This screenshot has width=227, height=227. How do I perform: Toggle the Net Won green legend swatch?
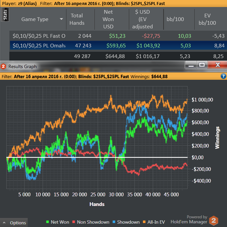pyautogui.click(x=47, y=222)
